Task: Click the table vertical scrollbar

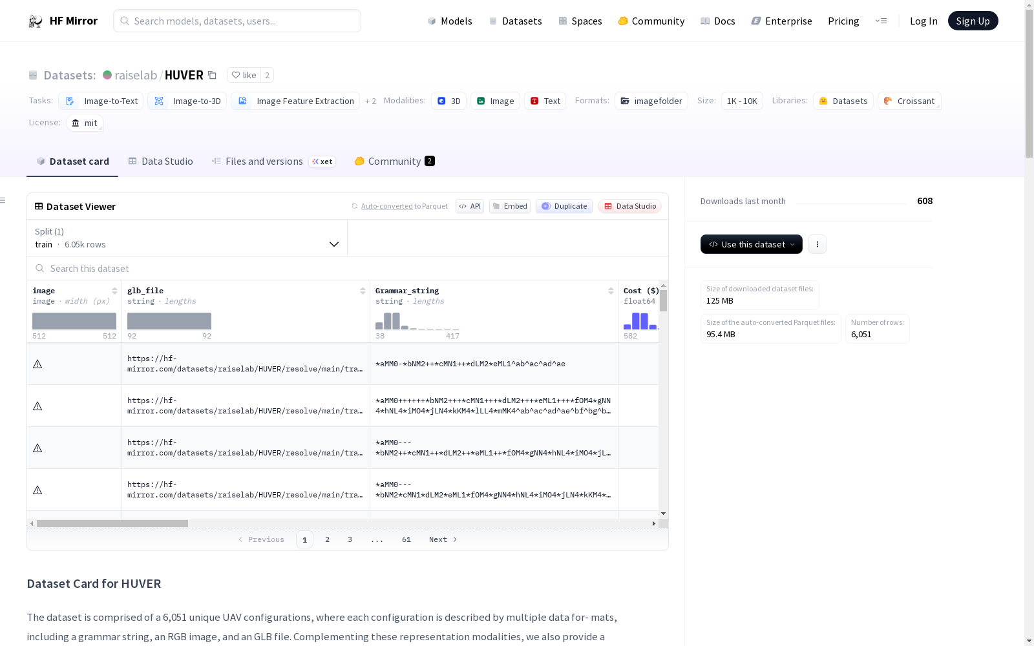Action: click(x=663, y=301)
